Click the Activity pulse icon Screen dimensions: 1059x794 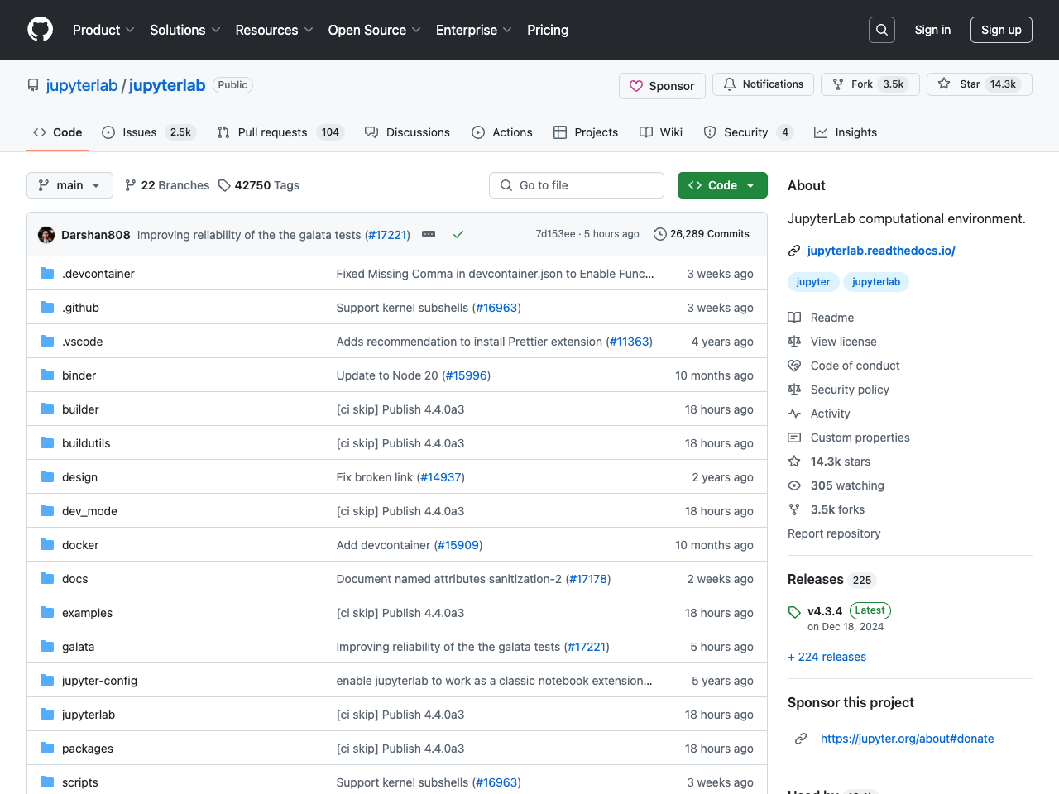(x=794, y=414)
